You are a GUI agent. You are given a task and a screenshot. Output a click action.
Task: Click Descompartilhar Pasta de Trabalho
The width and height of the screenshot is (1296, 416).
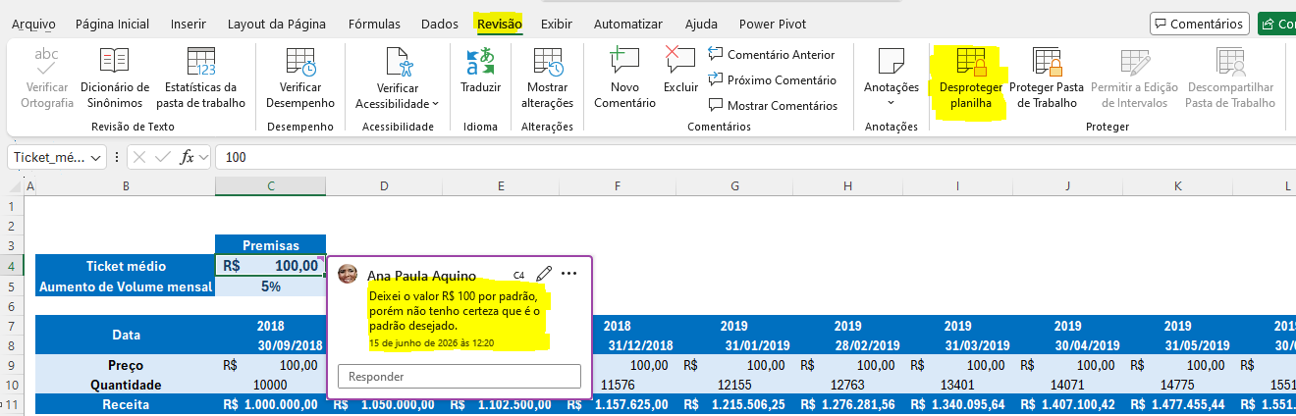[x=1230, y=78]
